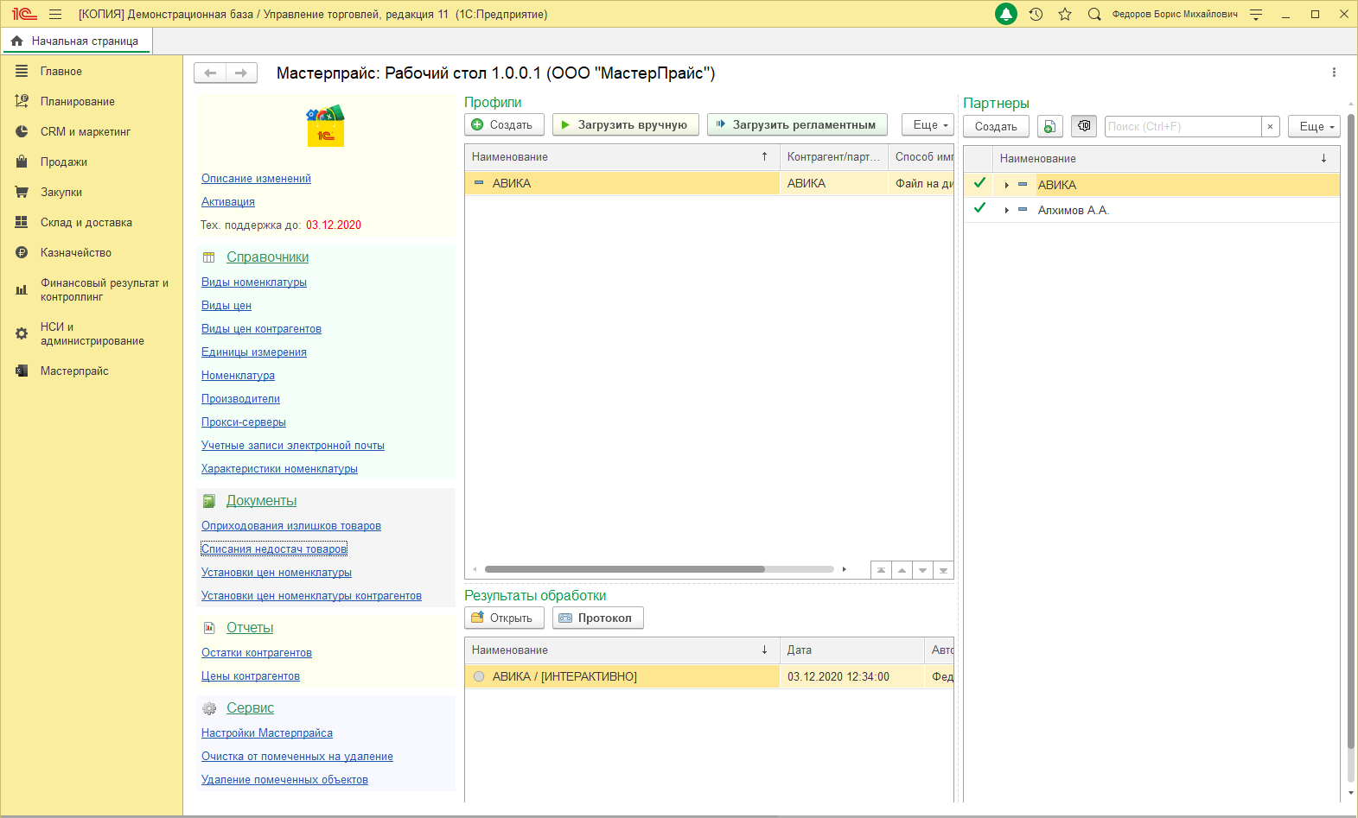
Task: Click the back navigation arrow
Action: pos(210,73)
